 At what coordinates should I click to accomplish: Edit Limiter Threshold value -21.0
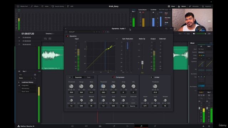coord(155,92)
